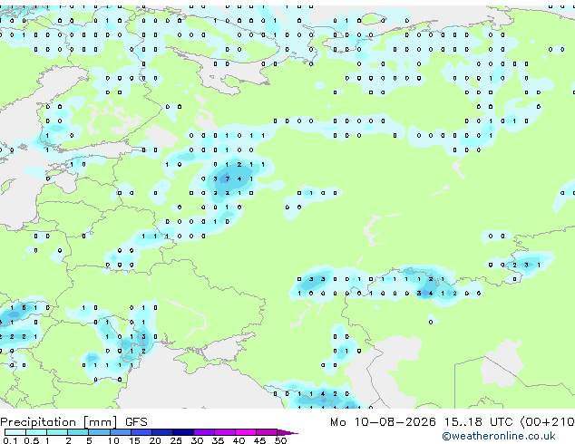This screenshot has height=444, width=575.
Task: Pick the 1–2 mm legend color swatch
Action: 57,432
